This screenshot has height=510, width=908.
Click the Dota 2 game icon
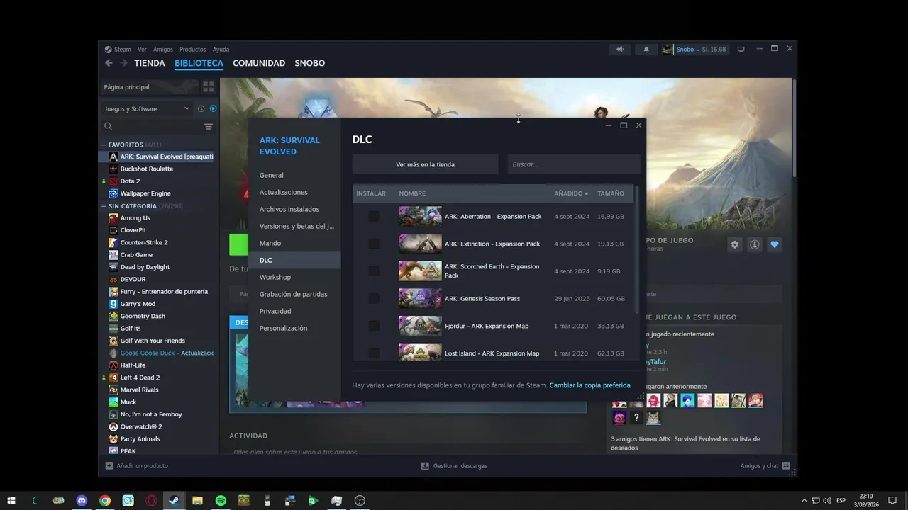(x=113, y=181)
